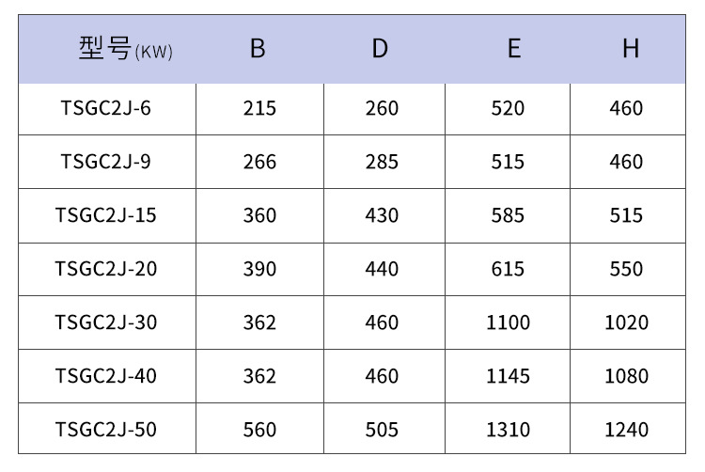The height and width of the screenshot is (472, 705).
Task: Select the TSGC2J-30 model cell
Action: tap(106, 323)
